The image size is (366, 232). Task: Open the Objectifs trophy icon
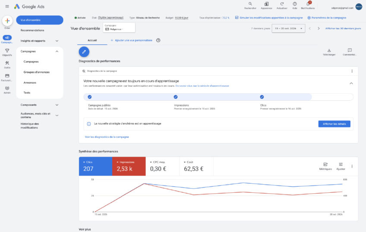pyautogui.click(x=7, y=50)
